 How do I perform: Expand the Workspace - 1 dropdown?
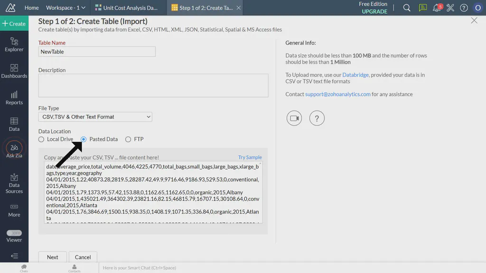[65, 8]
